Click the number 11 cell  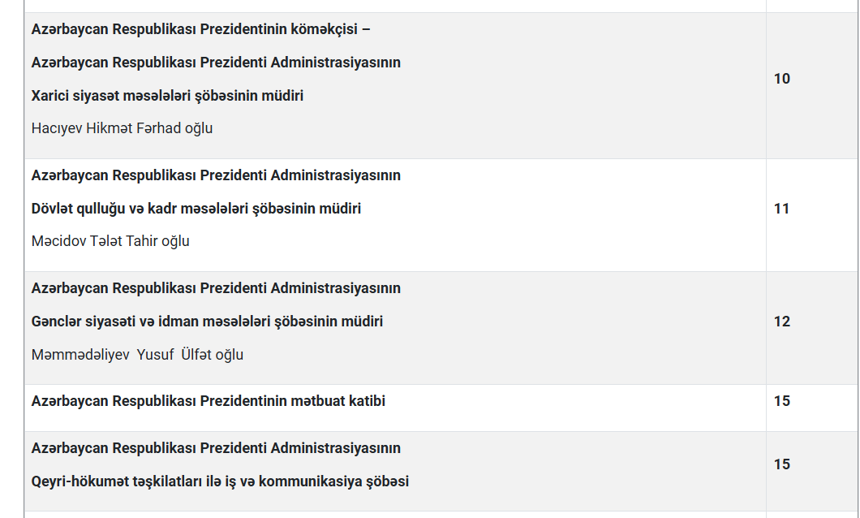click(x=782, y=209)
